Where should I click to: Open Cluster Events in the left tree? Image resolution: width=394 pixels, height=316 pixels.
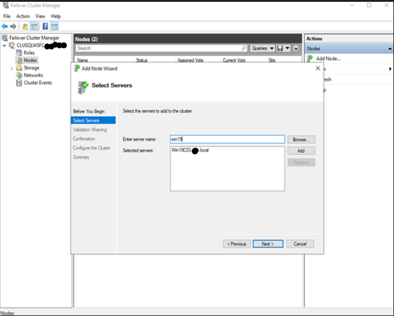tap(37, 83)
